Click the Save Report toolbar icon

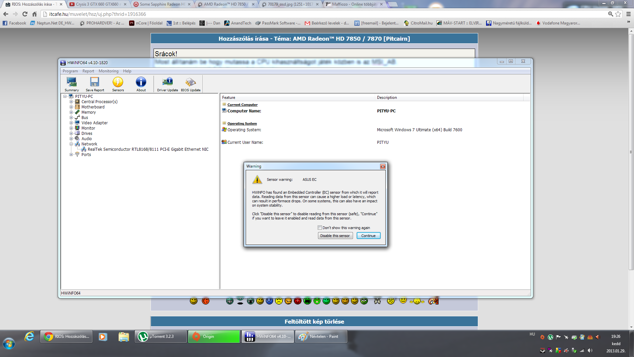click(95, 84)
